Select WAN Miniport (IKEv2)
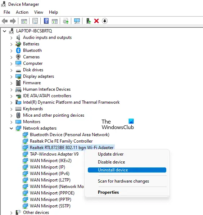The image size is (203, 215). click(x=51, y=161)
